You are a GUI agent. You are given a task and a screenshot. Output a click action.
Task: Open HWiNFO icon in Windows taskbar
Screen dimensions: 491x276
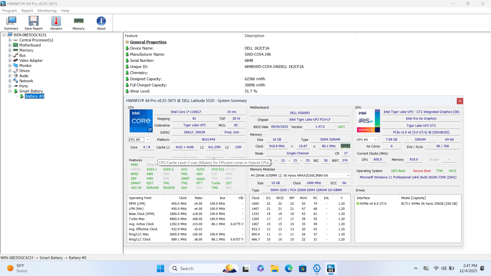[331, 269]
